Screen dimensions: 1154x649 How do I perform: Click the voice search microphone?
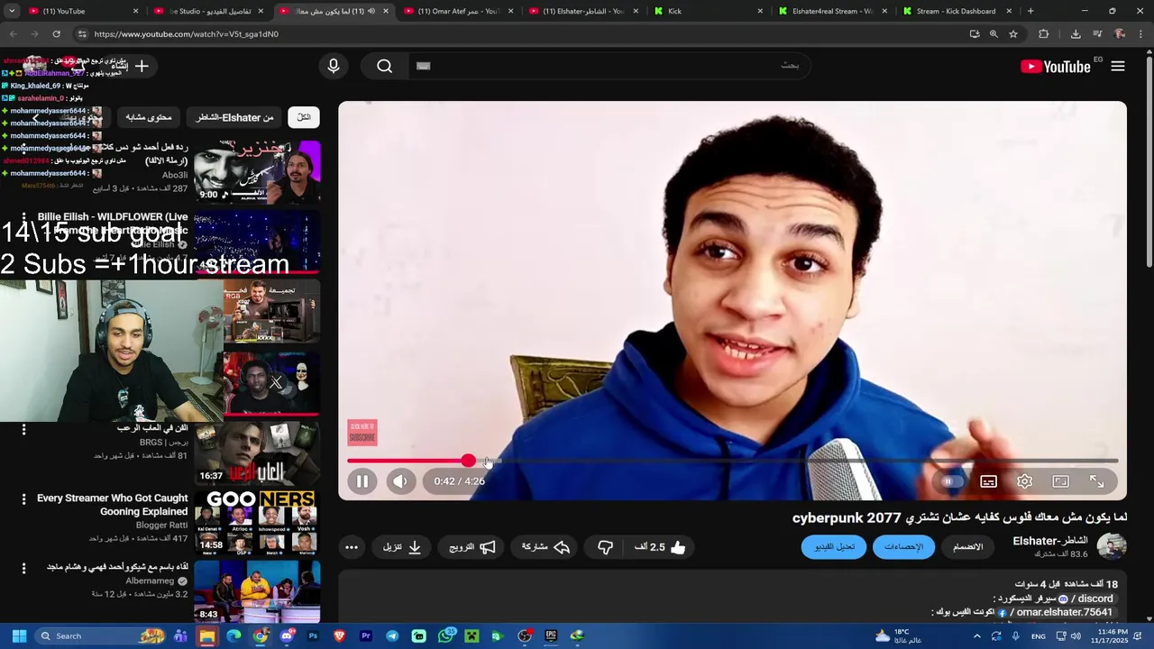(334, 66)
